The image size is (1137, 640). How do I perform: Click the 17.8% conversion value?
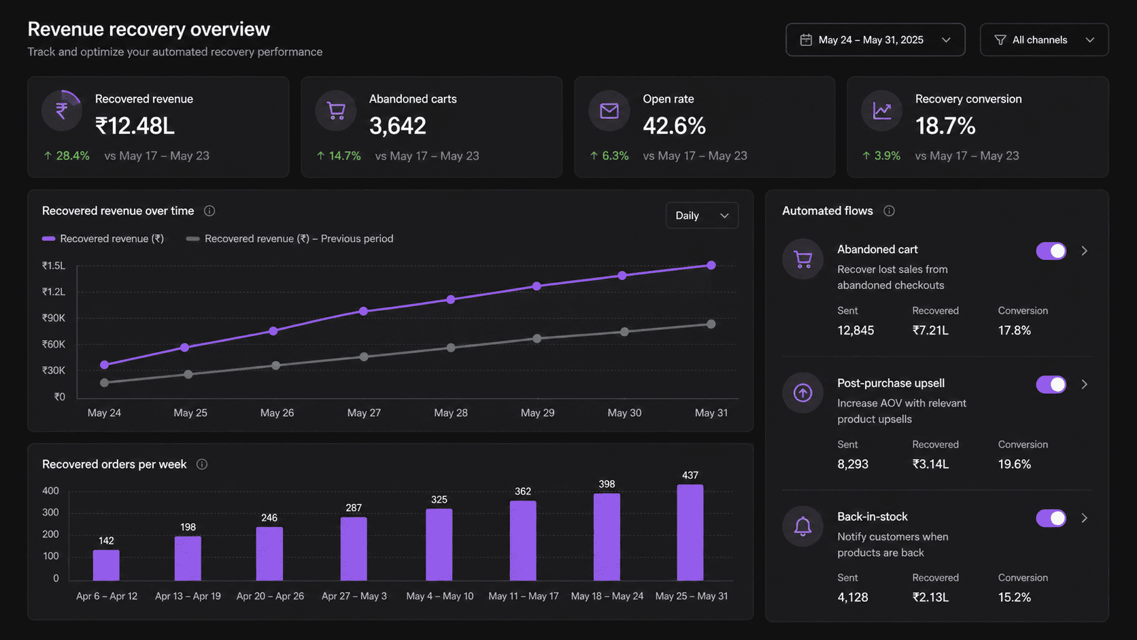coord(1015,331)
